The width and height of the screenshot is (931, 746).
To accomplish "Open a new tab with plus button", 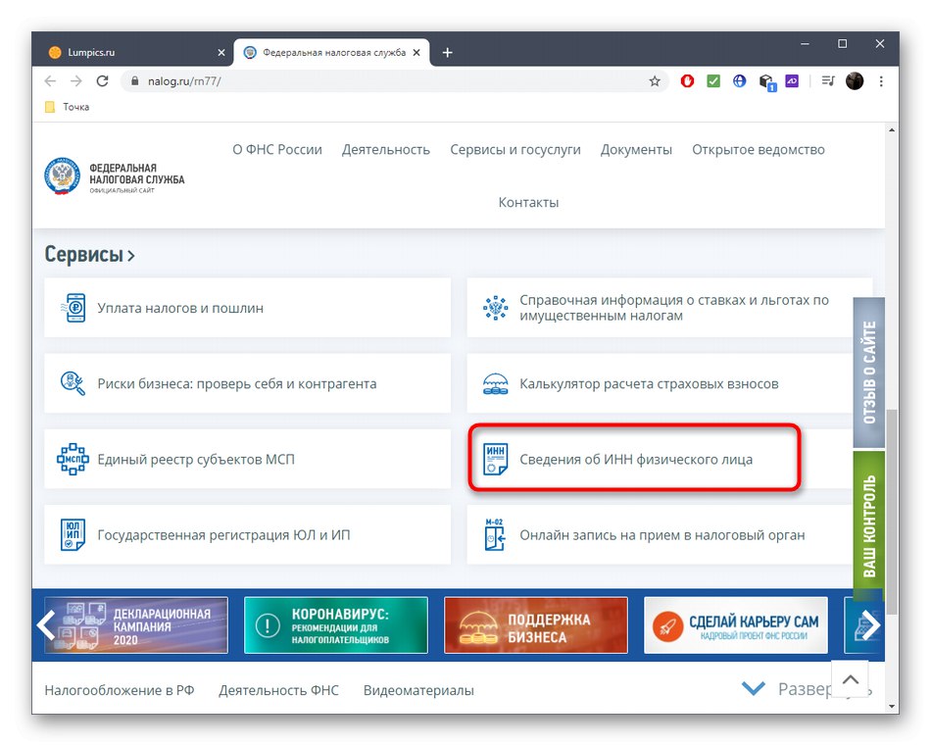I will [x=448, y=53].
